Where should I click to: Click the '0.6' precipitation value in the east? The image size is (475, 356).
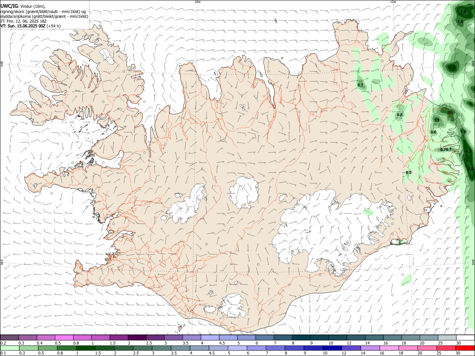click(433, 132)
